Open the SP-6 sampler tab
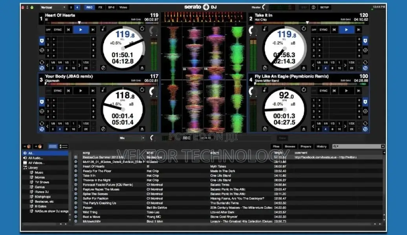 111,7
